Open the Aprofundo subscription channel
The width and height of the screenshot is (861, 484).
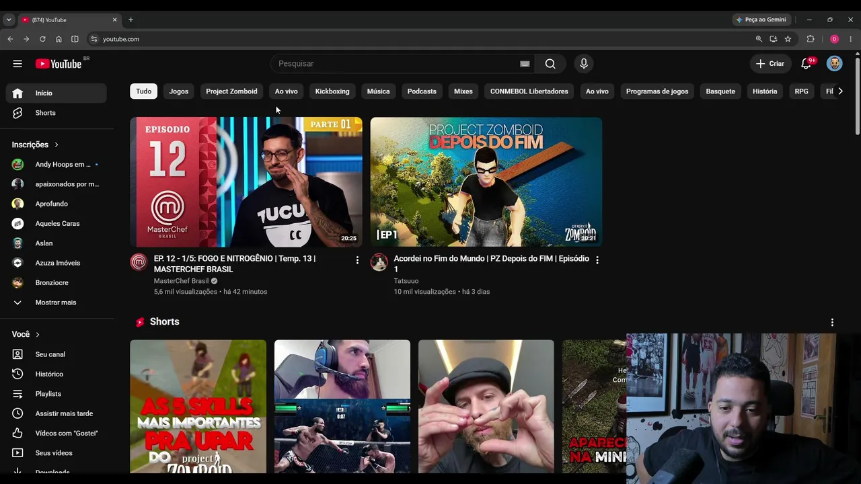[x=57, y=204]
